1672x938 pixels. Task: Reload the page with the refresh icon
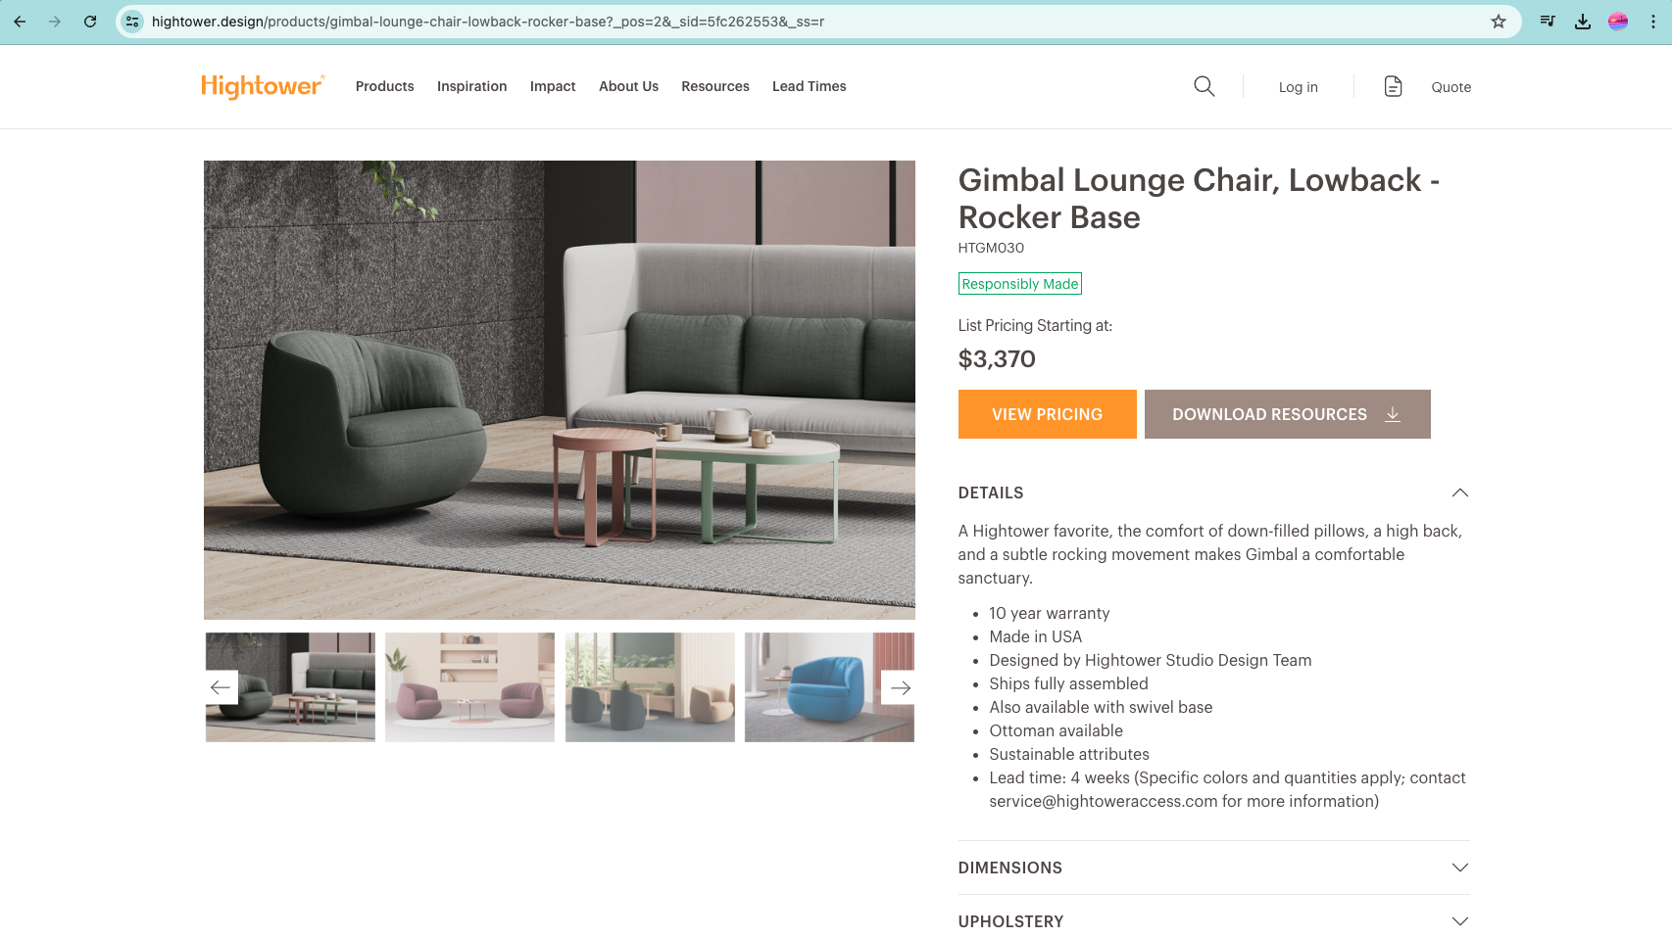coord(90,21)
